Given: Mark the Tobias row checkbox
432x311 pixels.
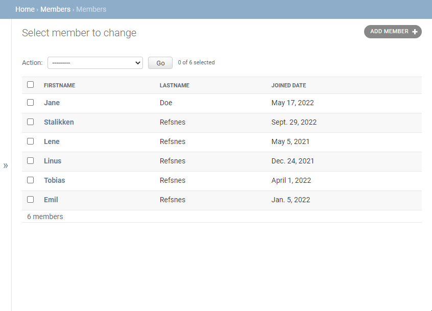Looking at the screenshot, I should coord(31,180).
